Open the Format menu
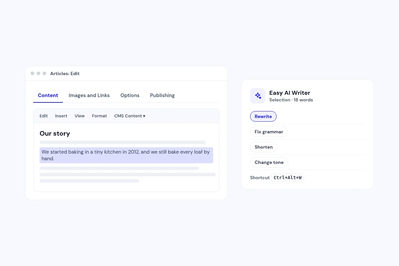This screenshot has height=266, width=399. coord(99,116)
